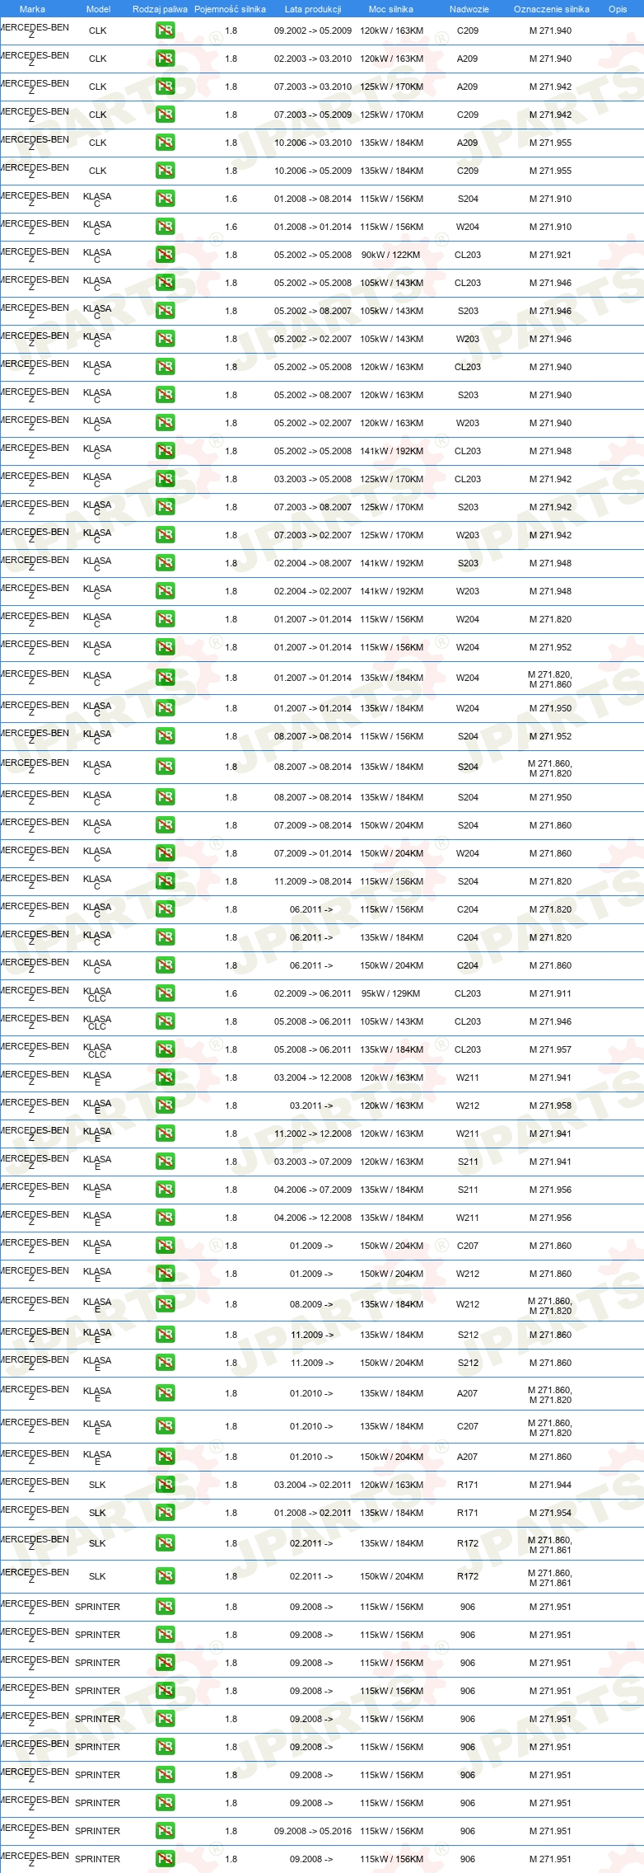The height and width of the screenshot is (1873, 644).
Task: Click capacity 1.6 in the M 271.911 row
Action: tap(231, 993)
